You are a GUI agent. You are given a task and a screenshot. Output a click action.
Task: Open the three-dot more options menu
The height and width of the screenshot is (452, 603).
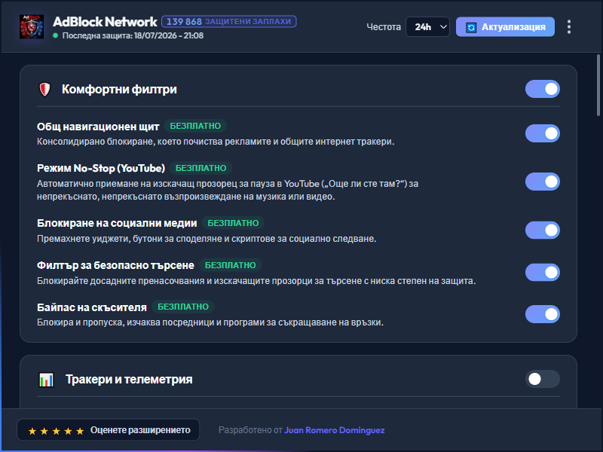pos(569,27)
